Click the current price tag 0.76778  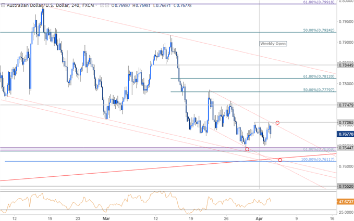(x=346, y=134)
